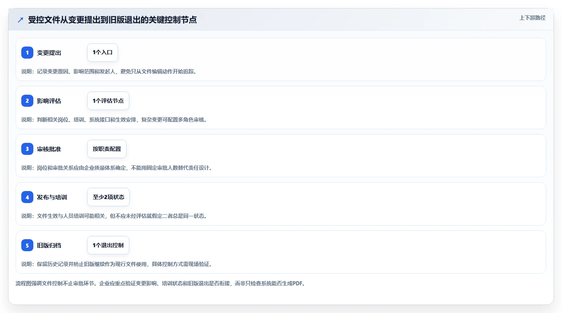Click the 1个评估节点 pill

point(108,101)
